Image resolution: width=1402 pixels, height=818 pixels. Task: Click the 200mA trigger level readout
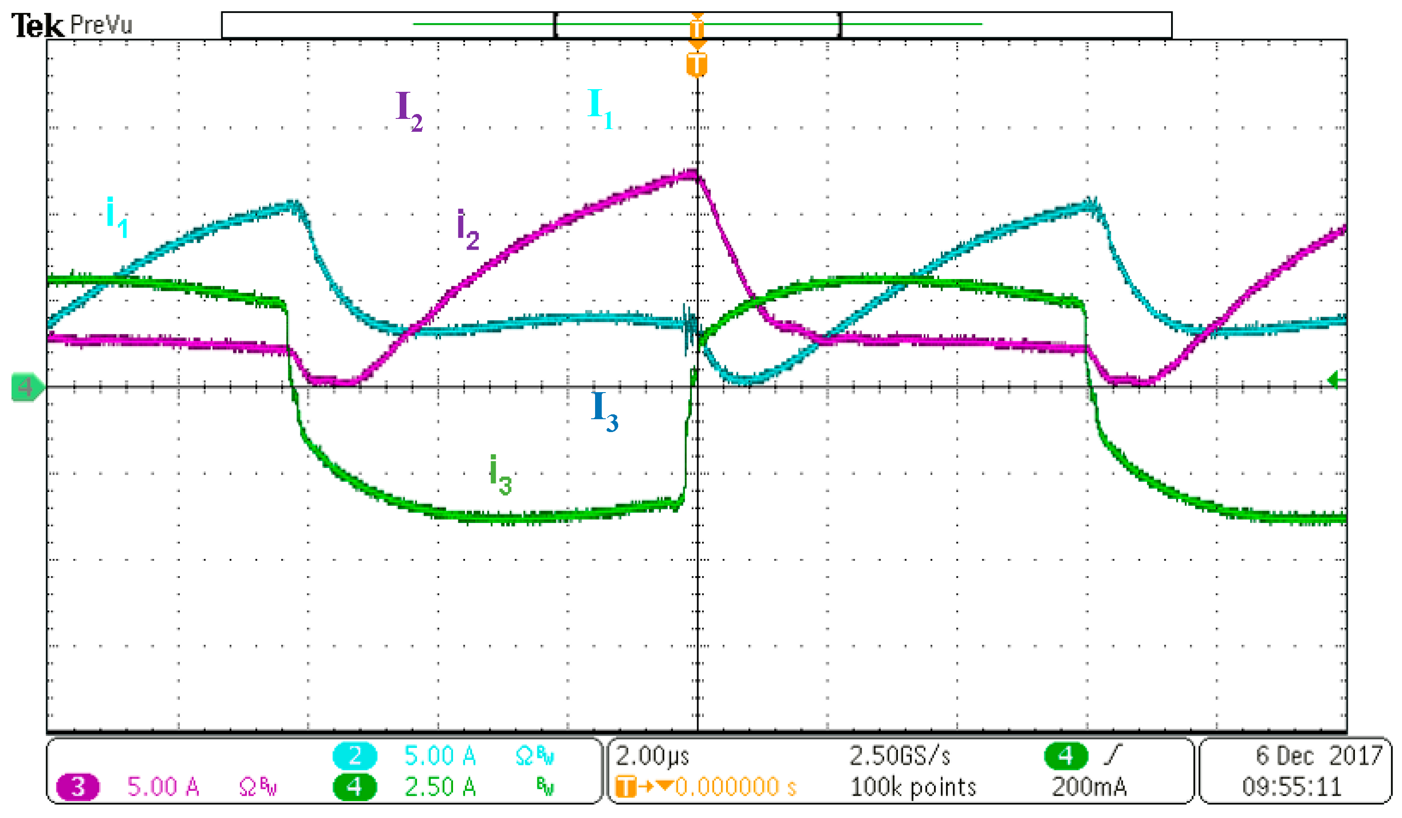(1089, 787)
